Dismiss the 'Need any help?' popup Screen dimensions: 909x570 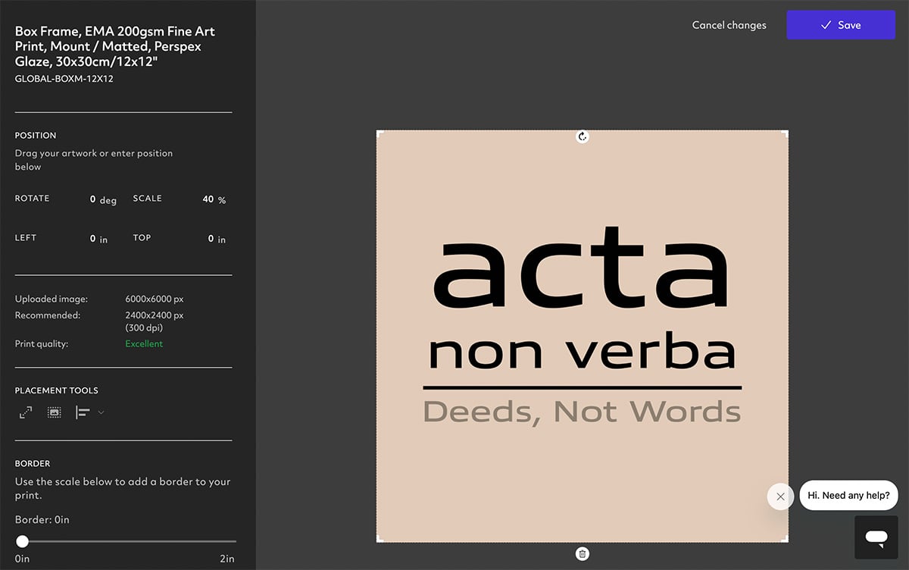[x=780, y=496]
